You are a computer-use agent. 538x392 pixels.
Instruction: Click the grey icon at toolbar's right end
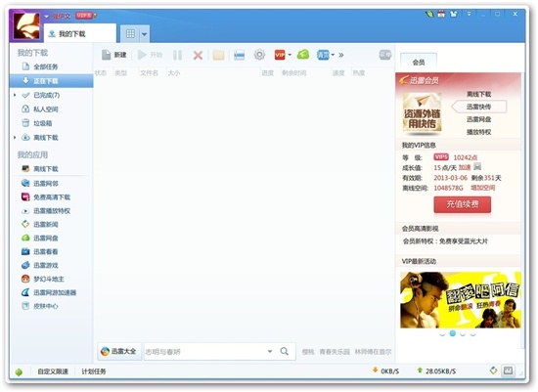point(385,55)
